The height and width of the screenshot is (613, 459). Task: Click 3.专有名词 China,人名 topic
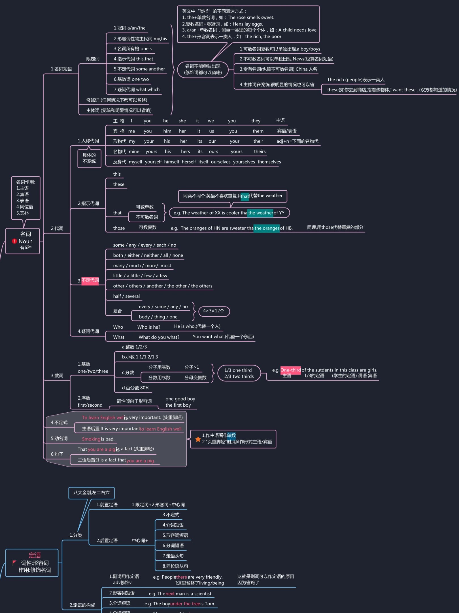(278, 69)
